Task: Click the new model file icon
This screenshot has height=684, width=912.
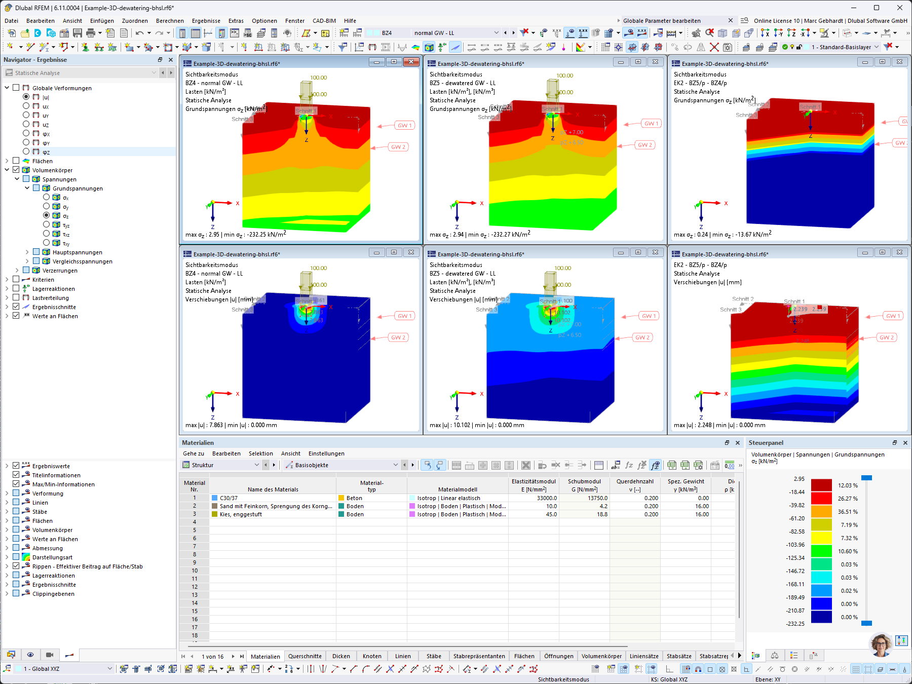Action: [11, 33]
